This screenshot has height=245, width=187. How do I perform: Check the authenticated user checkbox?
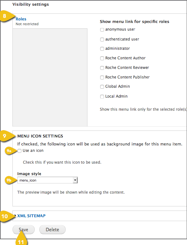coord(102,39)
